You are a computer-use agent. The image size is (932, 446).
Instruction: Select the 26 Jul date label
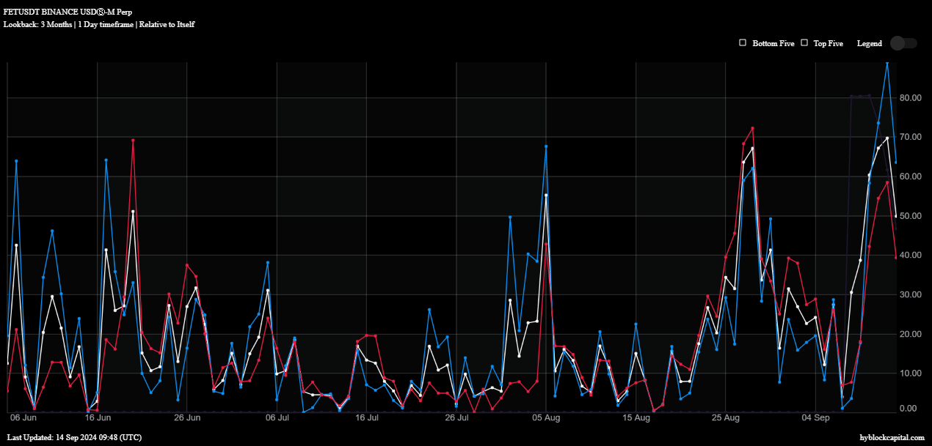(x=456, y=417)
